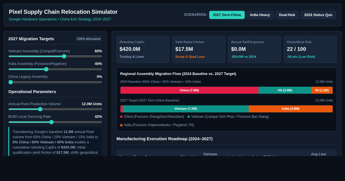Adjust China Legacy Assembly slider handle
Screen dimensions: 345x181
coord(11,82)
